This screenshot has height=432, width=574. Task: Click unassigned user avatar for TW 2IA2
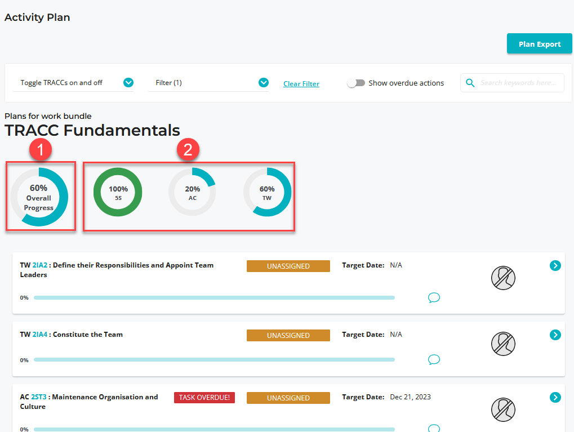503,278
